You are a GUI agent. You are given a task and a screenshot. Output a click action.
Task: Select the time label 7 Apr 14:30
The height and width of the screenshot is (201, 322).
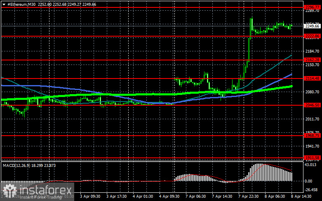tap(222, 196)
